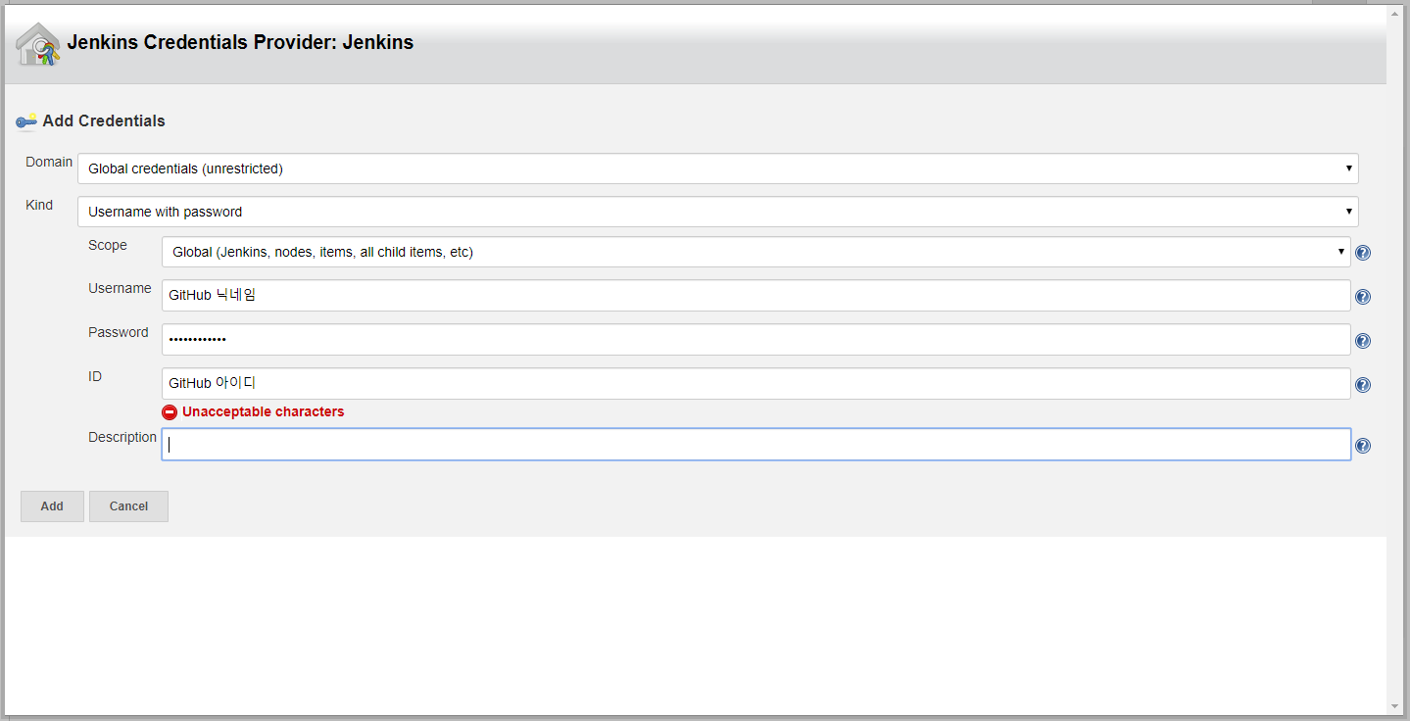Open help for the ID field

click(1363, 385)
